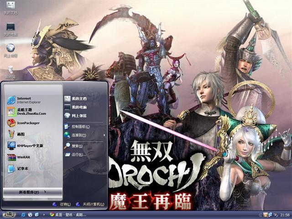
Task: Expand 所有程序(P) all programs list
Action: 32,192
